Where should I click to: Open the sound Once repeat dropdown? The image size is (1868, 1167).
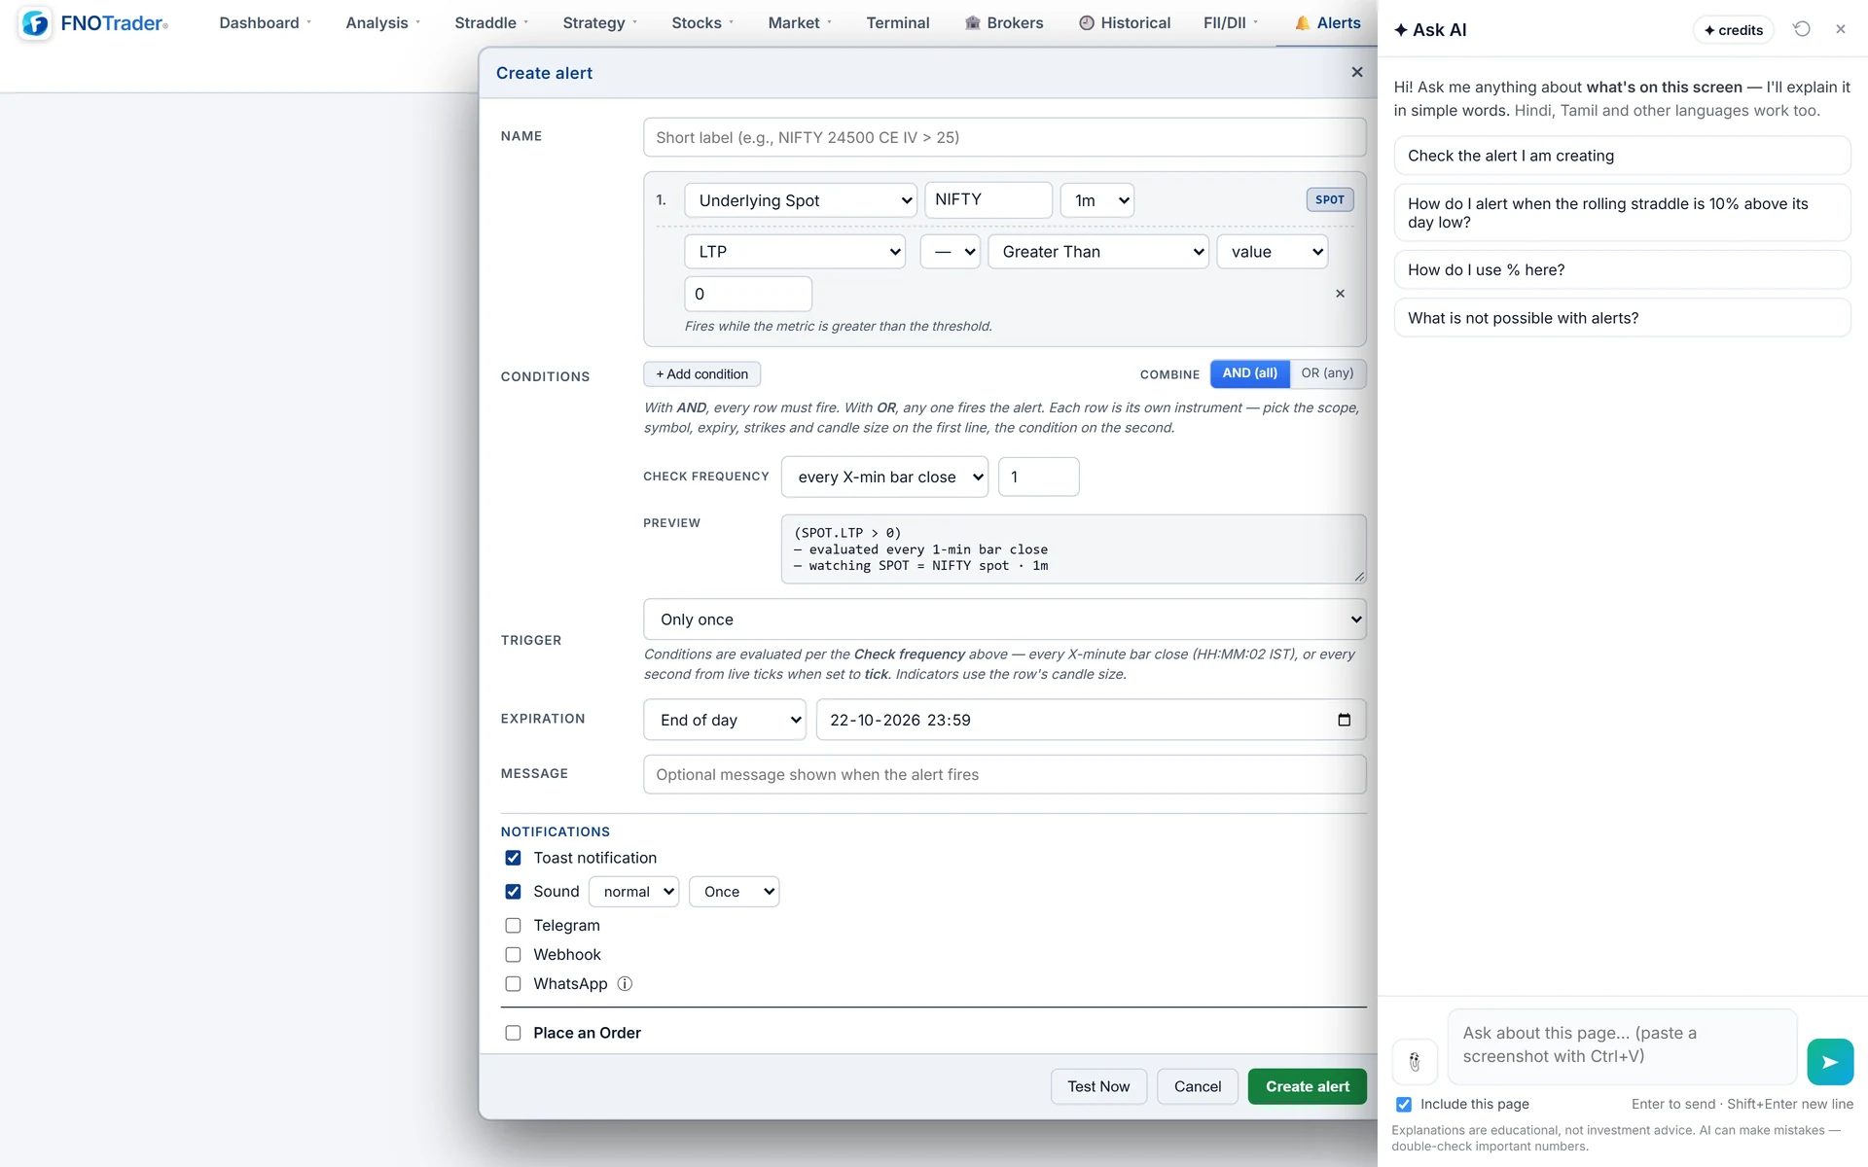[734, 892]
